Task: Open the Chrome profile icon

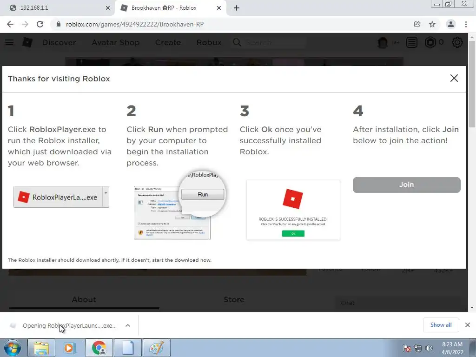Action: [x=451, y=24]
